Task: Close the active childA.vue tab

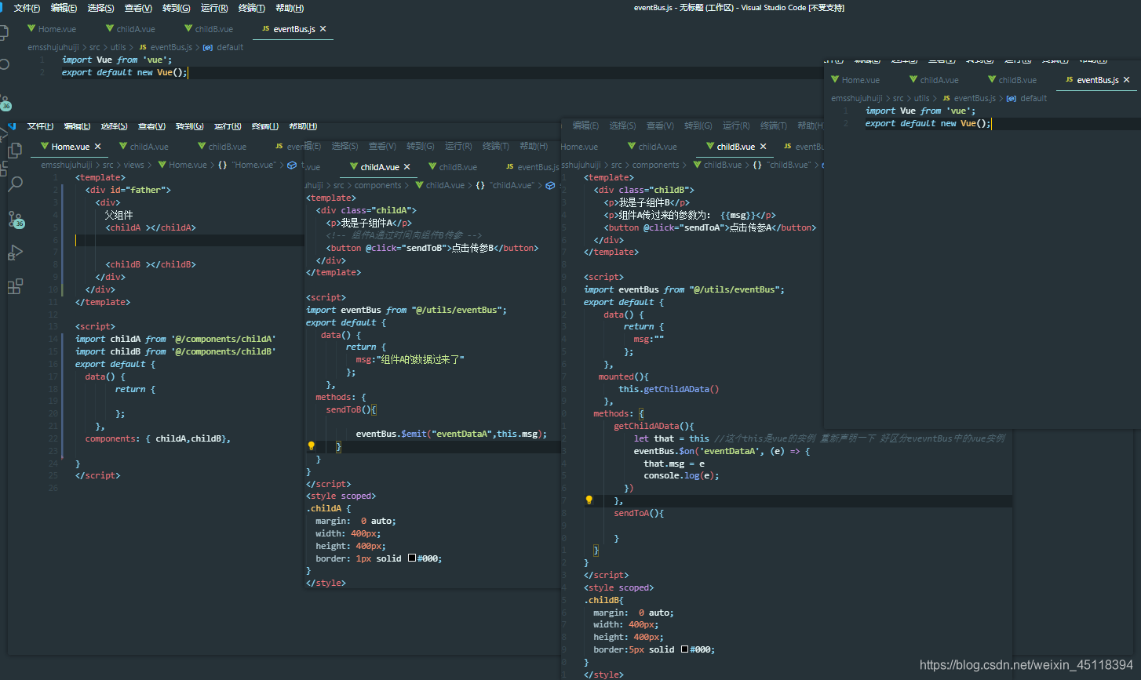Action: [x=407, y=167]
